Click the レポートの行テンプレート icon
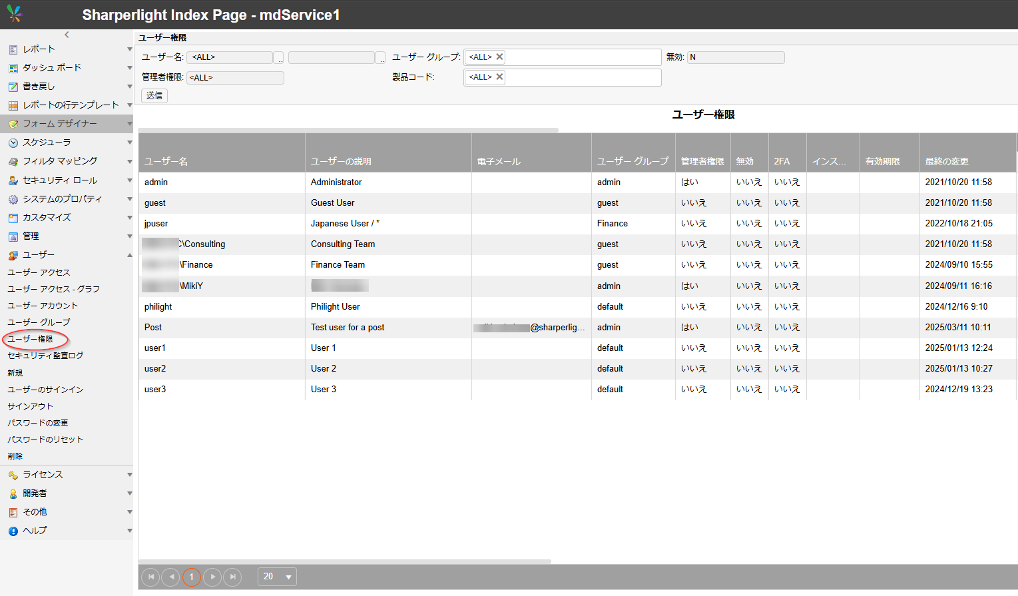The width and height of the screenshot is (1018, 596). click(13, 105)
